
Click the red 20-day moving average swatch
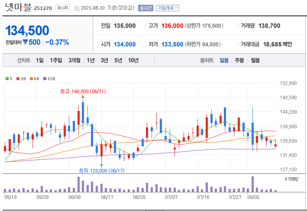click(18, 79)
